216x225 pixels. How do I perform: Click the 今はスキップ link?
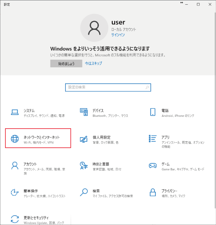coord(93,63)
